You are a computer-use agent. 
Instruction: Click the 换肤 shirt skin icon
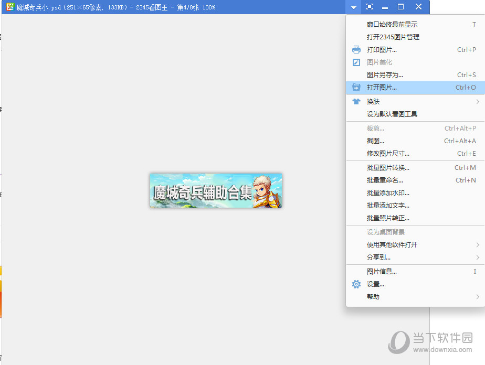click(x=356, y=101)
